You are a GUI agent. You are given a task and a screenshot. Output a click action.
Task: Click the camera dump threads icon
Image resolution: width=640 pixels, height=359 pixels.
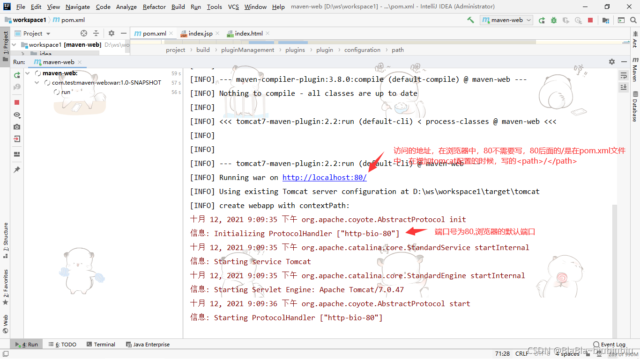(17, 127)
